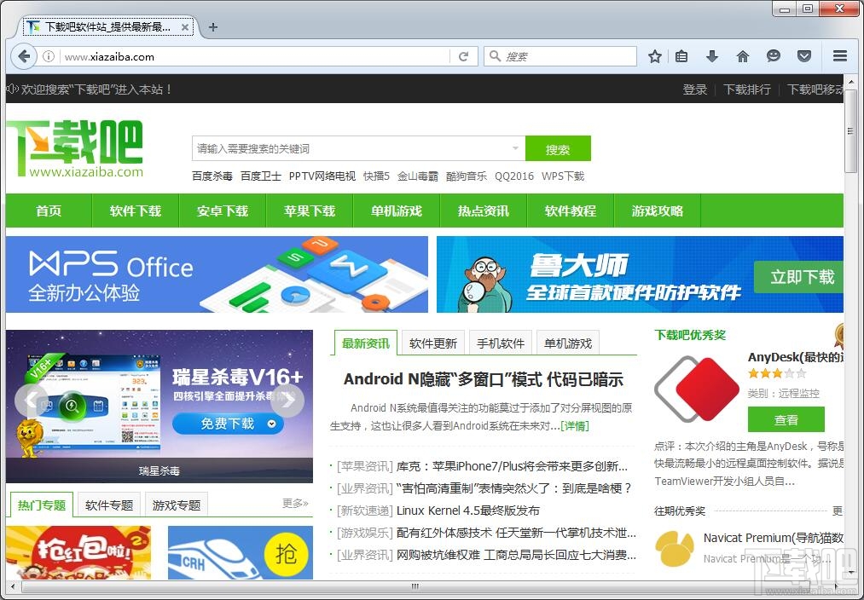Click the 快播5 keyword link

pyautogui.click(x=376, y=176)
